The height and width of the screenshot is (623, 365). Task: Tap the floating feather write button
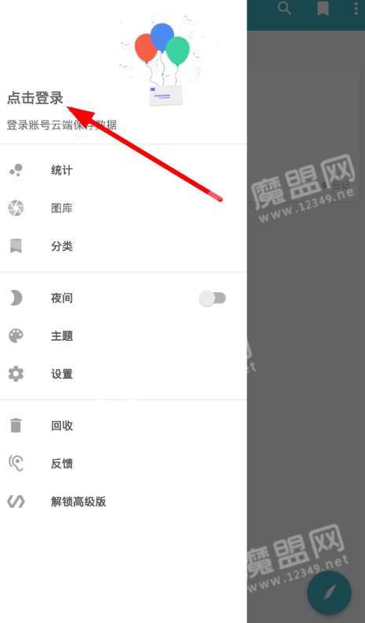click(329, 592)
